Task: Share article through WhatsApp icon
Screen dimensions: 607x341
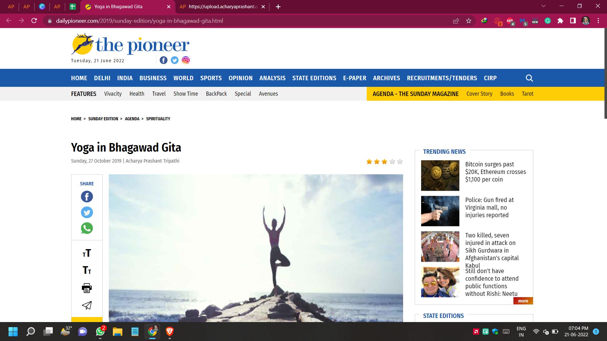Action: [87, 228]
